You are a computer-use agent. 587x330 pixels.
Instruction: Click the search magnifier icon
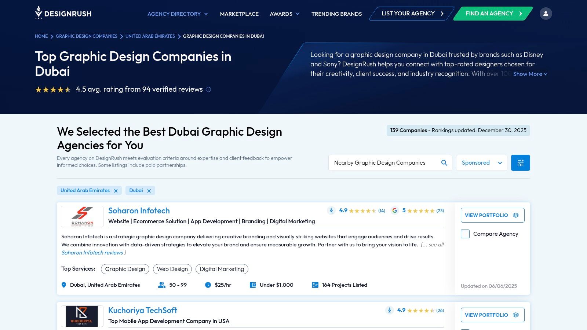point(444,162)
